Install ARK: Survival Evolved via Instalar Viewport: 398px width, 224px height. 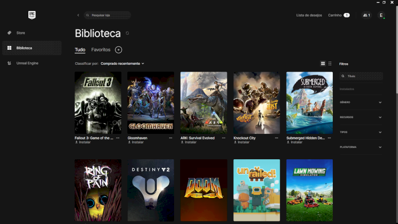(189, 142)
